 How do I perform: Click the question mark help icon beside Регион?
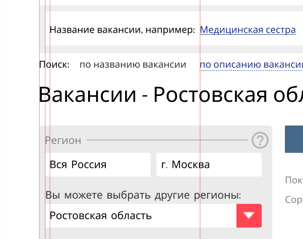click(260, 140)
